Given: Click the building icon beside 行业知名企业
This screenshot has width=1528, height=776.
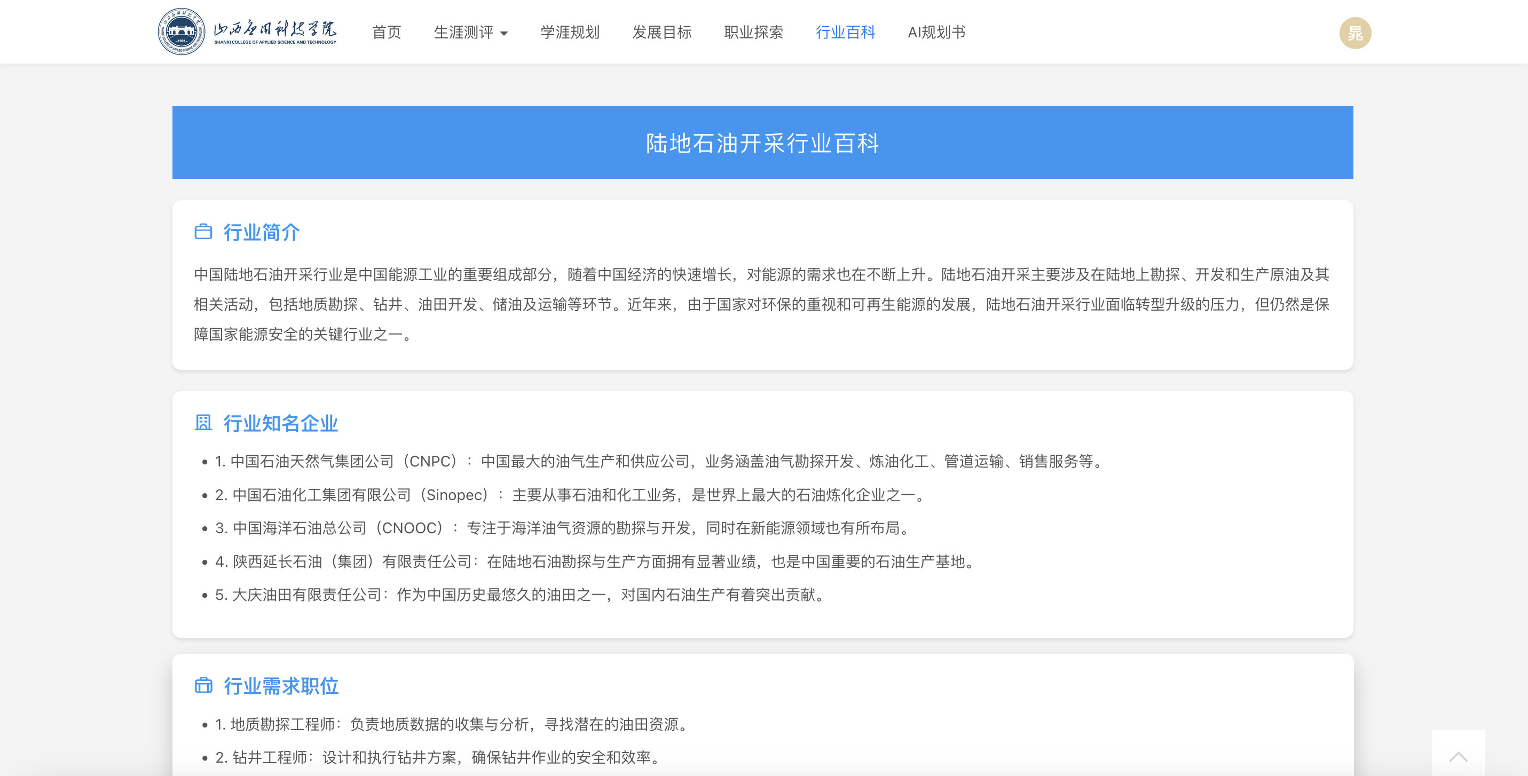Looking at the screenshot, I should click(x=203, y=423).
